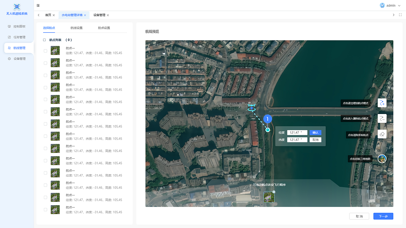406x228 pixels.
Task: Switch to the 设备管理 page tab
Action: point(99,15)
